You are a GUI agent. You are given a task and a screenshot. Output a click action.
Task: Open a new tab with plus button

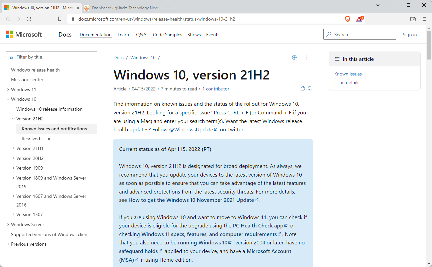[x=168, y=8]
